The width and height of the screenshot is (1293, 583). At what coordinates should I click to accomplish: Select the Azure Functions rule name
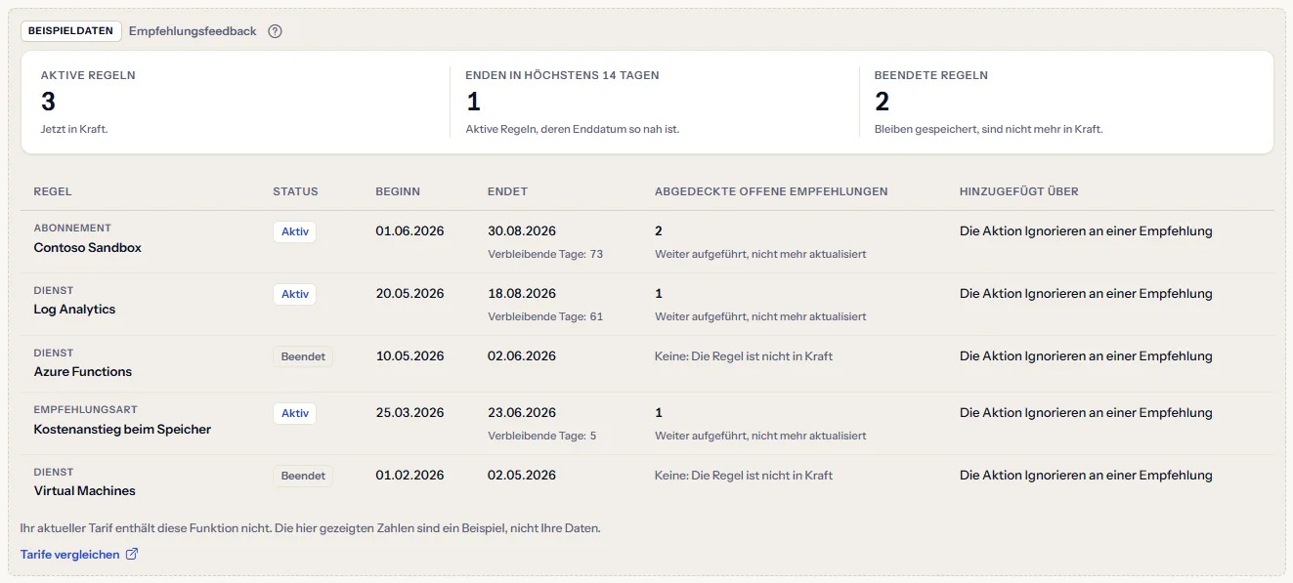[x=83, y=372]
